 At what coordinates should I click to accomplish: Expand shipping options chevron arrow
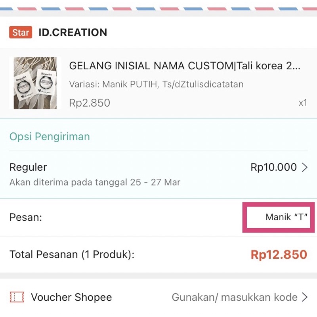(305, 168)
